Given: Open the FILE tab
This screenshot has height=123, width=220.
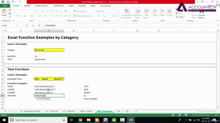Looking at the screenshot, I should 5,6.
